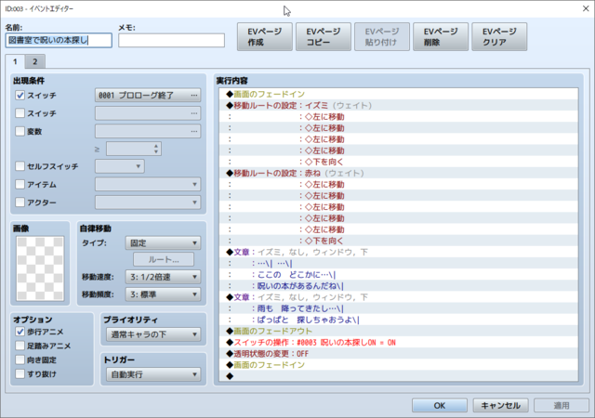
Task: Select text line 呪いの本があるんだね
Action: tap(399, 285)
